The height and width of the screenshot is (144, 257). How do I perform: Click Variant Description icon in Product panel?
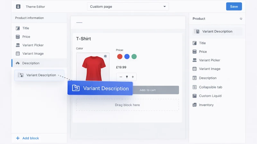(197, 31)
